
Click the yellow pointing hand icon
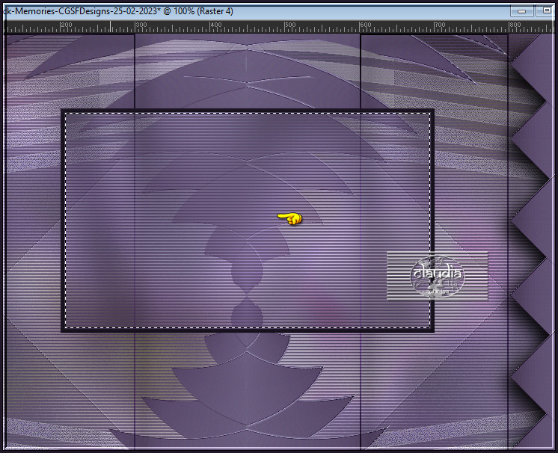[x=289, y=218]
